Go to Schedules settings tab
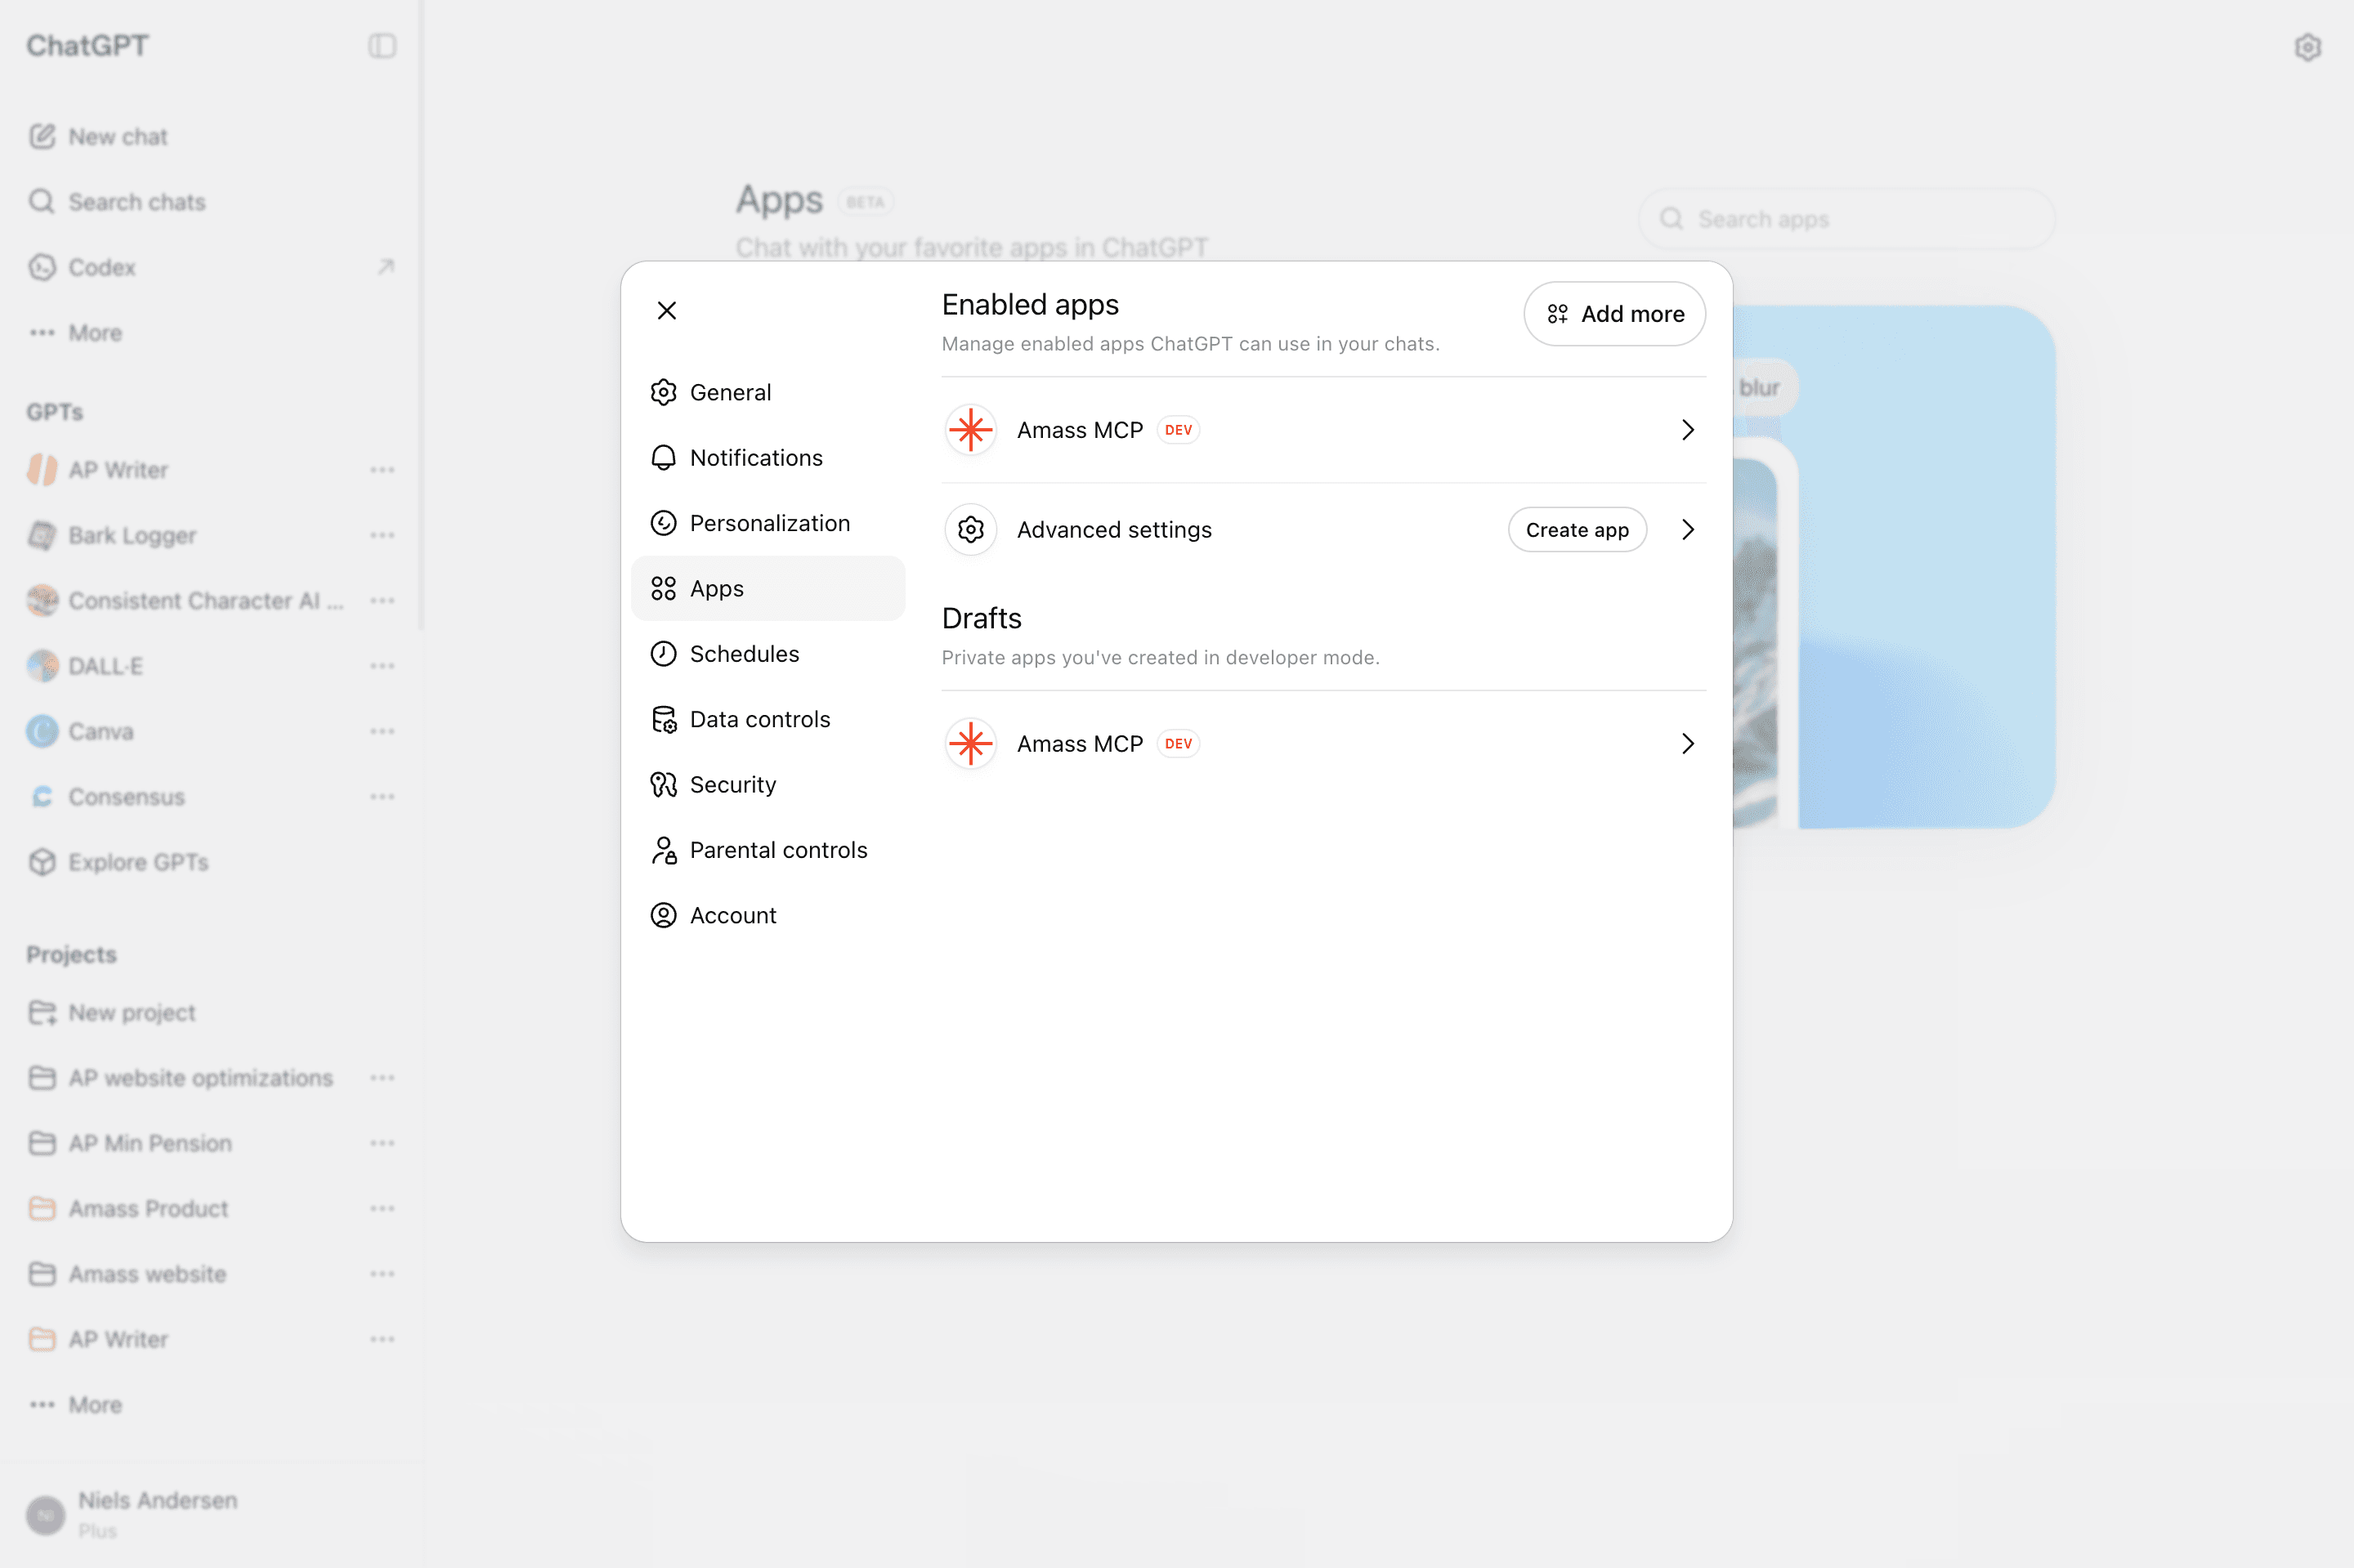The height and width of the screenshot is (1568, 2354). coord(768,654)
